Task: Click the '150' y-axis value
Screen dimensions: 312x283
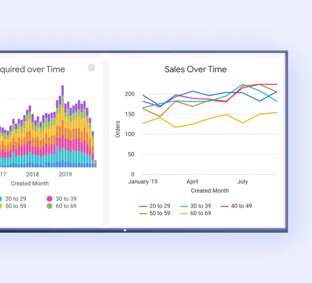Action: click(130, 114)
